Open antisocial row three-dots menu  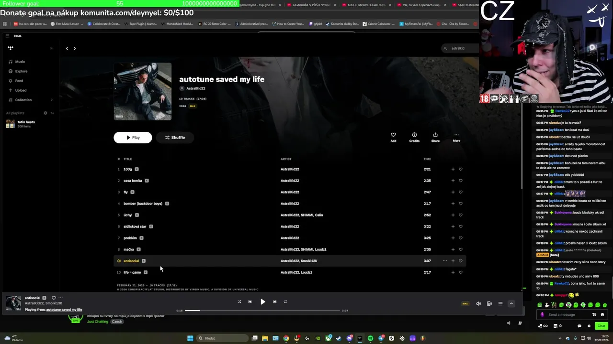point(445,261)
